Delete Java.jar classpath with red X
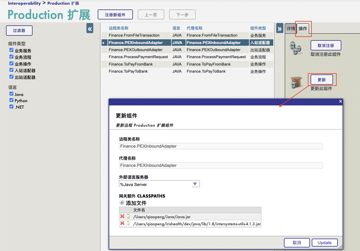The width and height of the screenshot is (360, 251). pos(122,216)
